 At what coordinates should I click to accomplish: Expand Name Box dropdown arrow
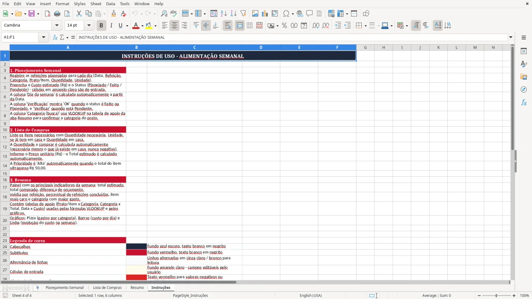(43, 37)
